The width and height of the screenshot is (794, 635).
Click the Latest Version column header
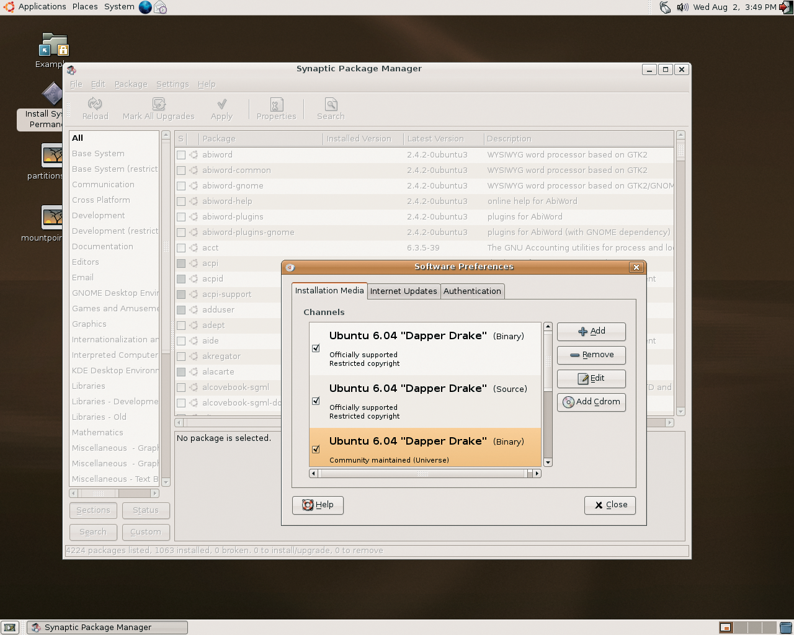tap(443, 139)
